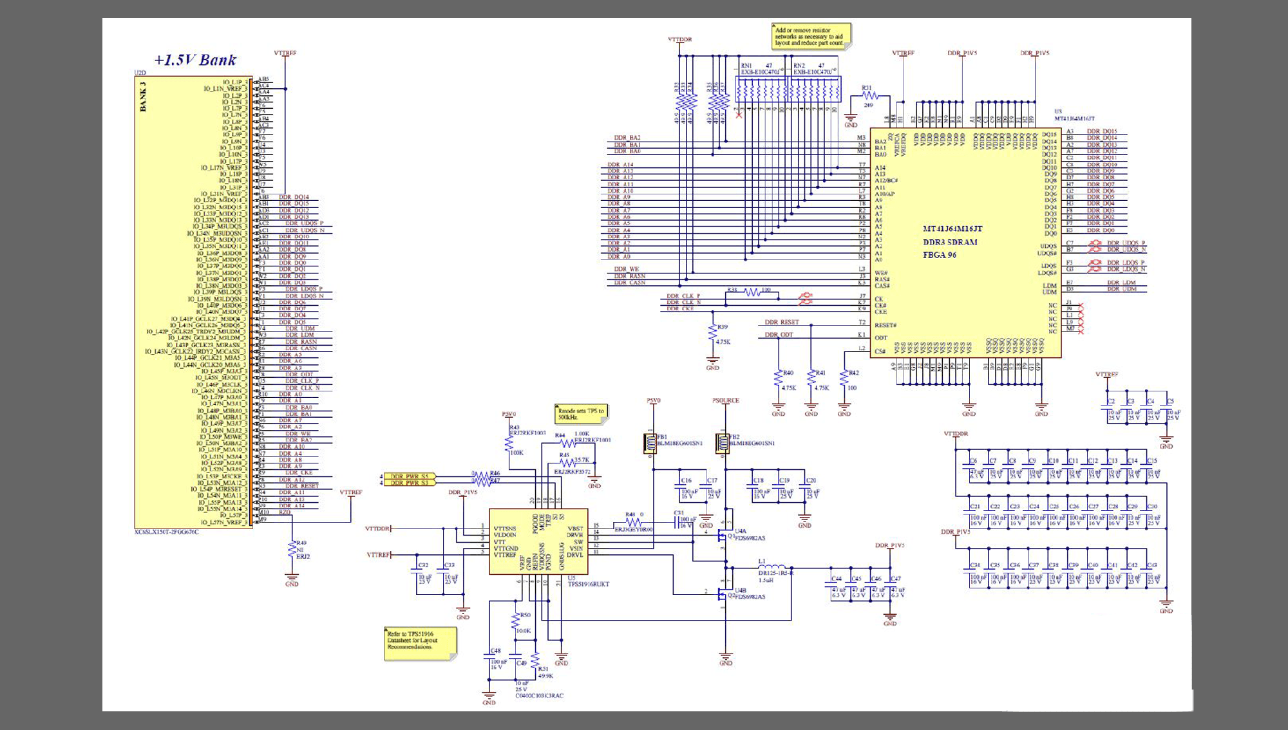This screenshot has width=1288, height=730.
Task: Click the U4B MOSFET symbol
Action: (x=724, y=594)
